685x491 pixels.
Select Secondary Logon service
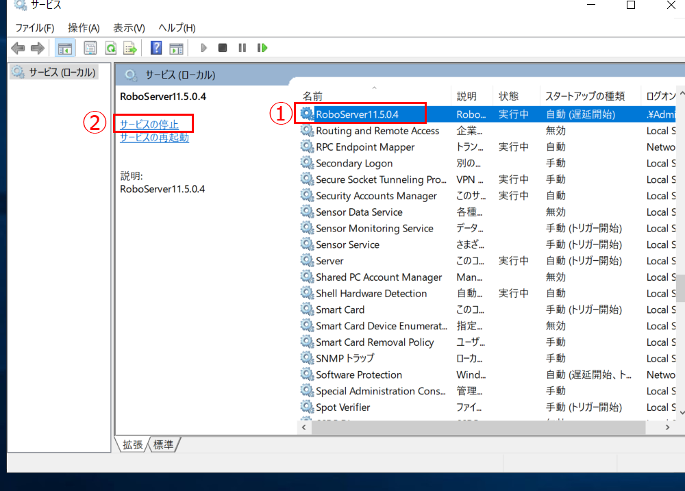[488, 163]
